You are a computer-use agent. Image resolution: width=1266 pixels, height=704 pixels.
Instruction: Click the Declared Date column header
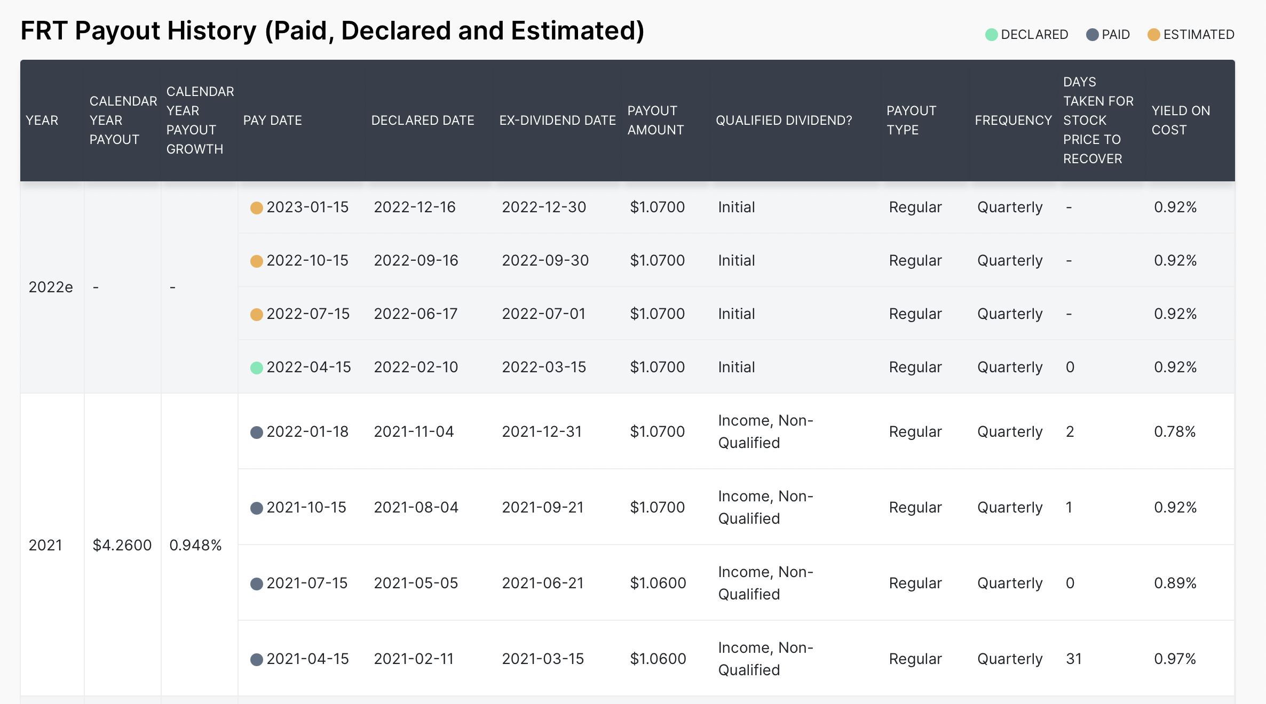point(422,121)
